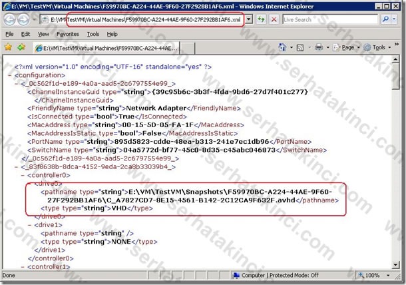This screenshot has height=285, width=406.
Task: Click the RSS Feeds icon
Action: tap(300, 48)
